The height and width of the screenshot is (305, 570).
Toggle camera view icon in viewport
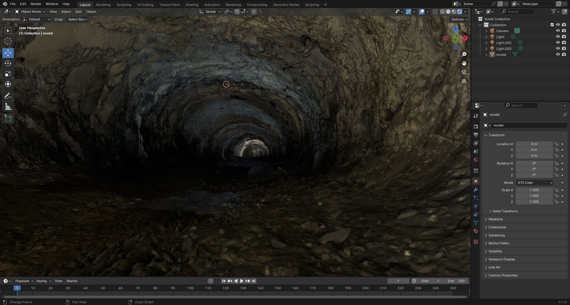pos(464,72)
